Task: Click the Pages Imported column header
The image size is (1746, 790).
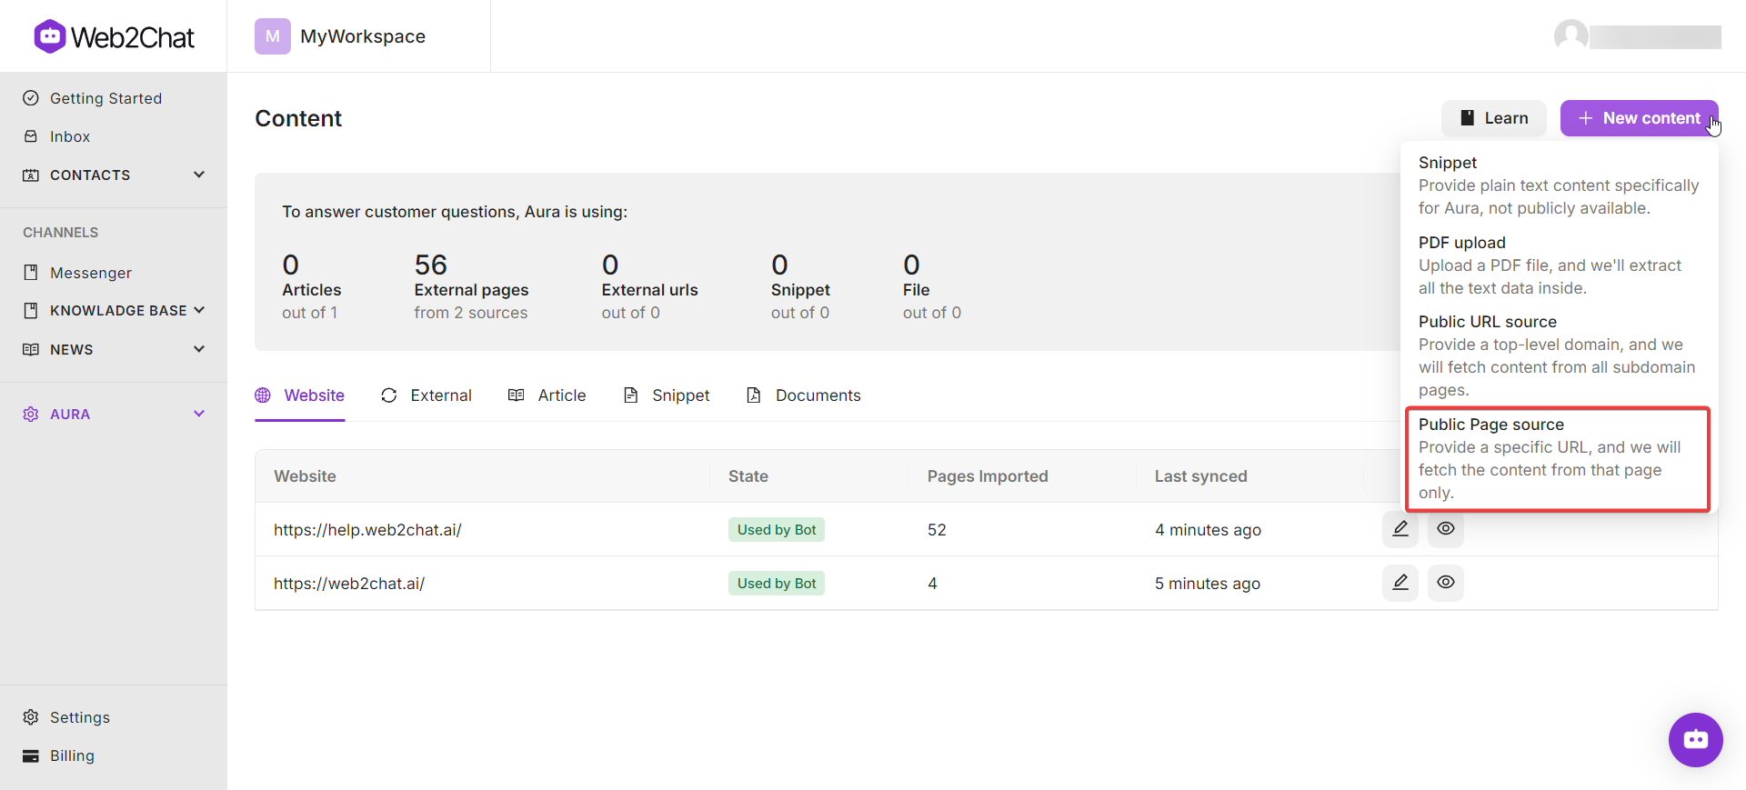Action: (988, 476)
